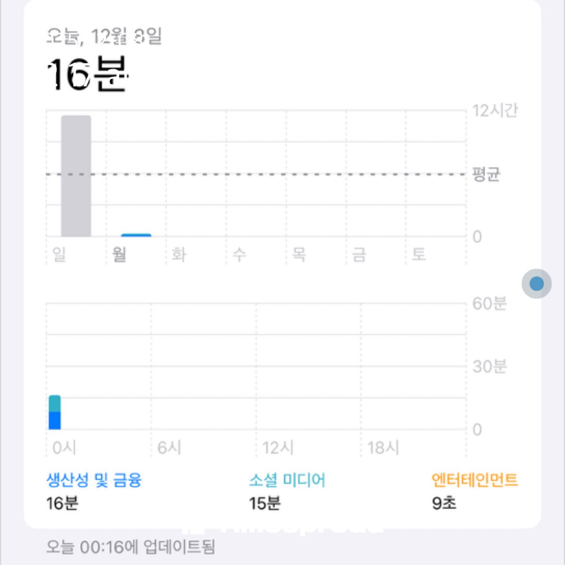The image size is (565, 565).
Task: Select the 화 day label
Action: click(x=179, y=255)
